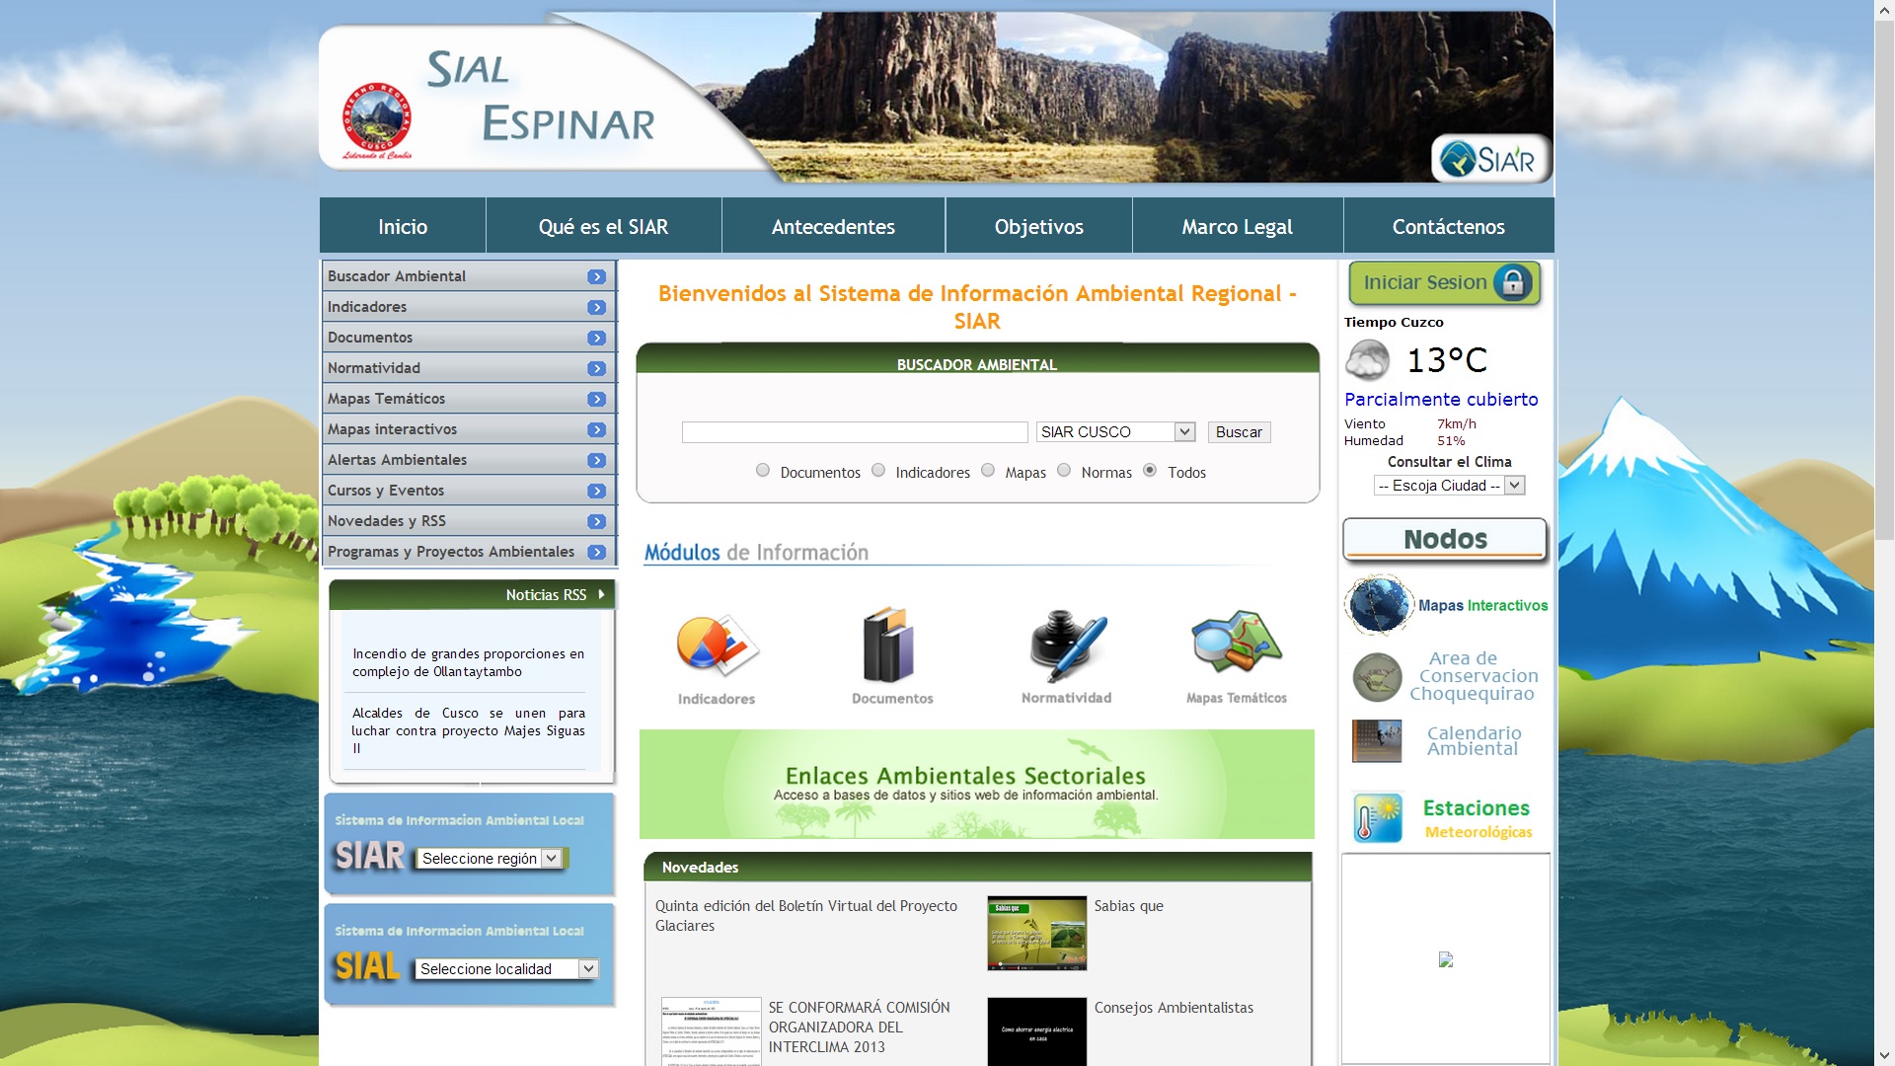Image resolution: width=1895 pixels, height=1066 pixels.
Task: Click the Mapas Interactivos globe icon
Action: click(x=1379, y=605)
